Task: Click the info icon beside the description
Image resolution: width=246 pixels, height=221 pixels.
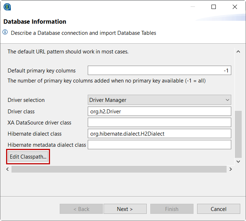Action: tap(5, 33)
